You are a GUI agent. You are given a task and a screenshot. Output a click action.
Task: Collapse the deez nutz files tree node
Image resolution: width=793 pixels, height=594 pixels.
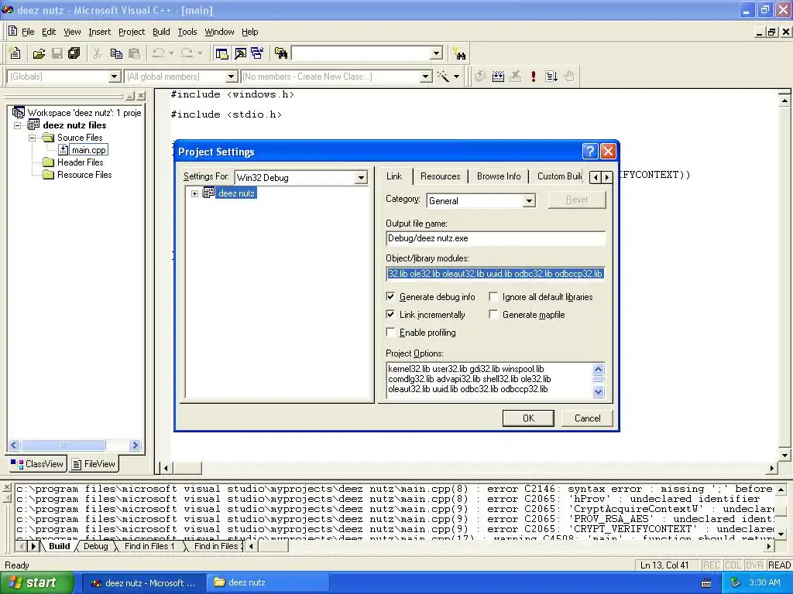click(18, 125)
